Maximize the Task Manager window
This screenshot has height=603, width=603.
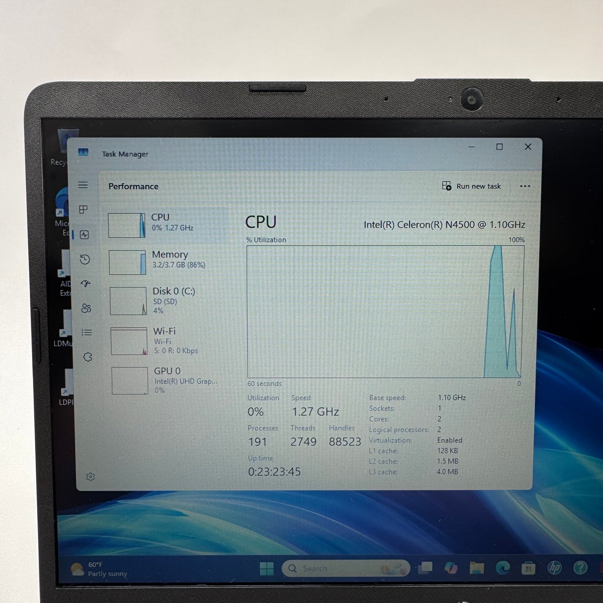(500, 146)
